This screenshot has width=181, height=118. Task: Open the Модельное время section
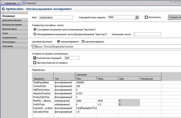(14, 25)
